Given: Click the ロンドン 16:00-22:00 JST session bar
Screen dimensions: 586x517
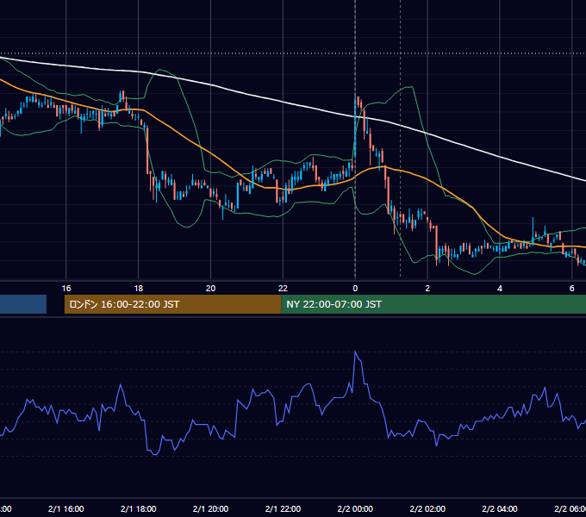Looking at the screenshot, I should click(172, 304).
